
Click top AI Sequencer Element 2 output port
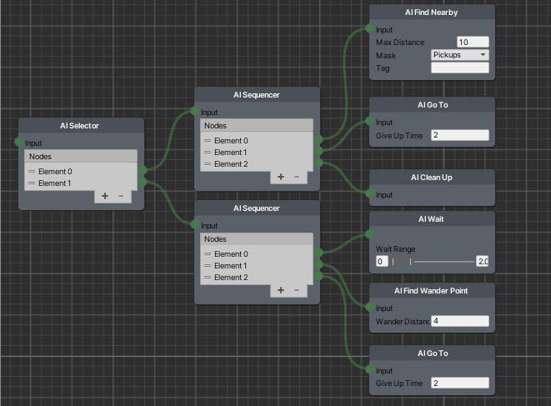click(318, 163)
